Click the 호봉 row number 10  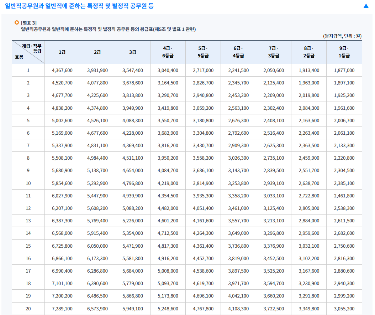tap(28, 183)
